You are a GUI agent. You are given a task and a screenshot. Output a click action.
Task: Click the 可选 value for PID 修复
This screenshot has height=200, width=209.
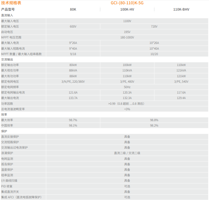click(127, 186)
